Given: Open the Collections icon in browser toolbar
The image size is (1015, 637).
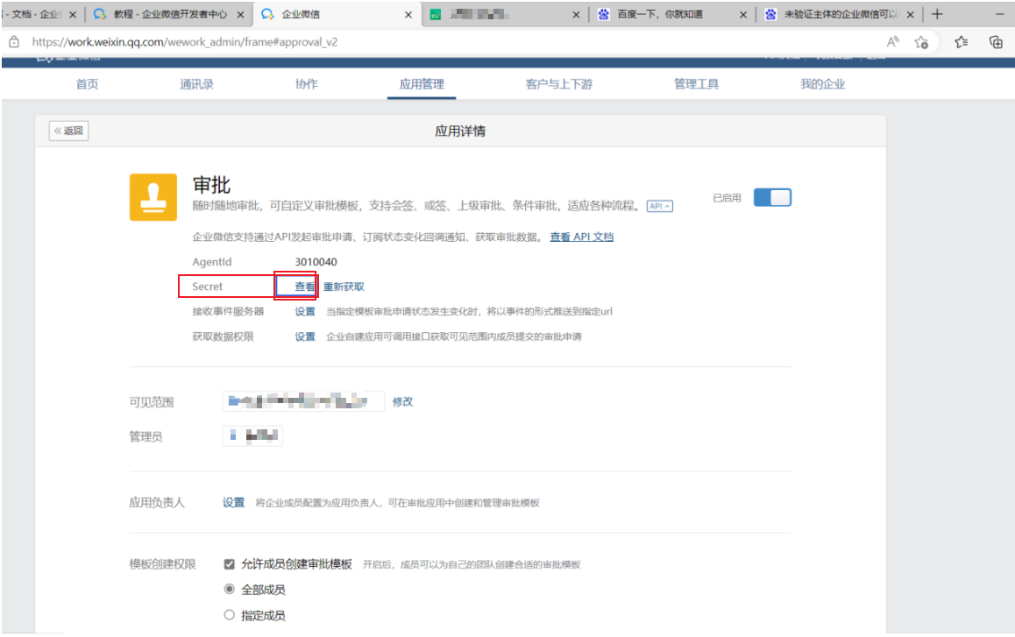Looking at the screenshot, I should pyautogui.click(x=996, y=42).
